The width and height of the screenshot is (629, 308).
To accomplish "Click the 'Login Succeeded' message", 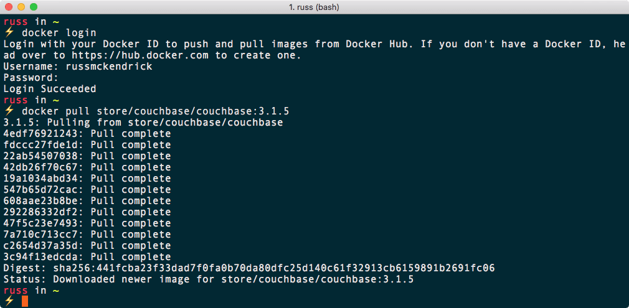I will (50, 89).
